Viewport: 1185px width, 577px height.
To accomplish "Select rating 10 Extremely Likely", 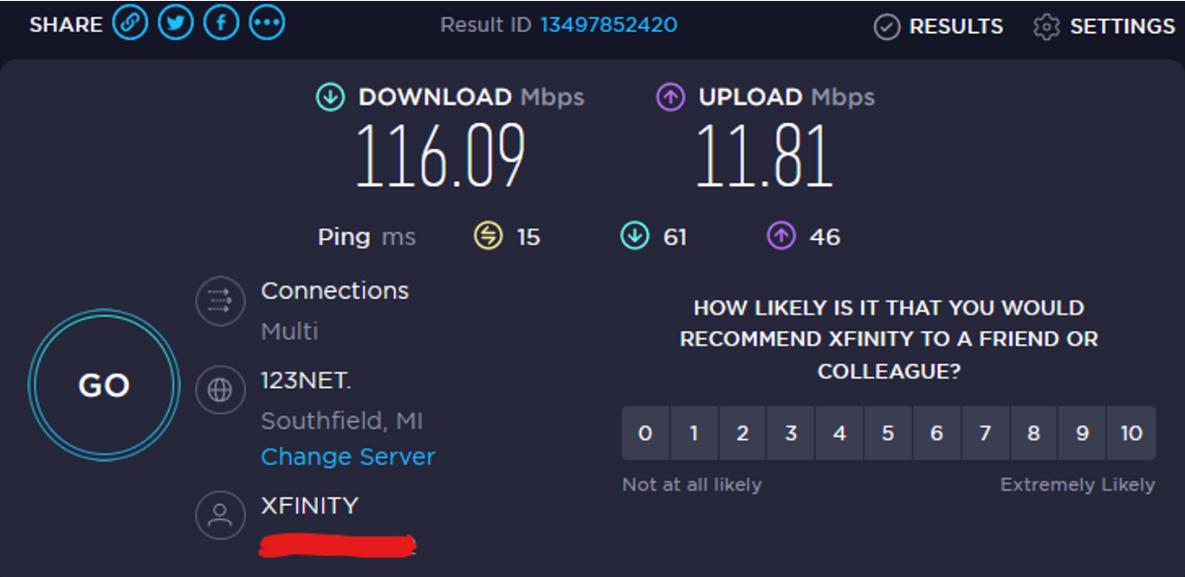I will [x=1131, y=433].
